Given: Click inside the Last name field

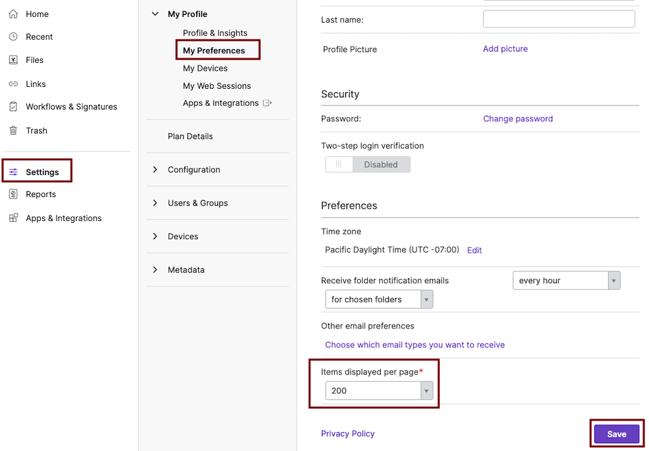Looking at the screenshot, I should (x=558, y=19).
